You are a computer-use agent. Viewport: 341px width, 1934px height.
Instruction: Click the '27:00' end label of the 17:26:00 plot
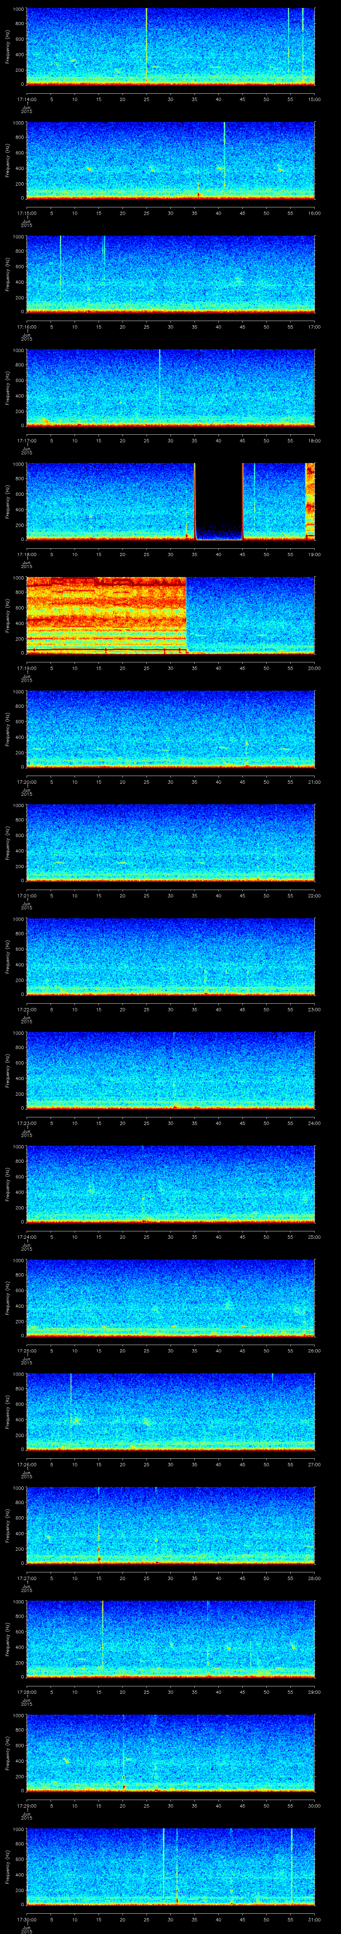(314, 1464)
